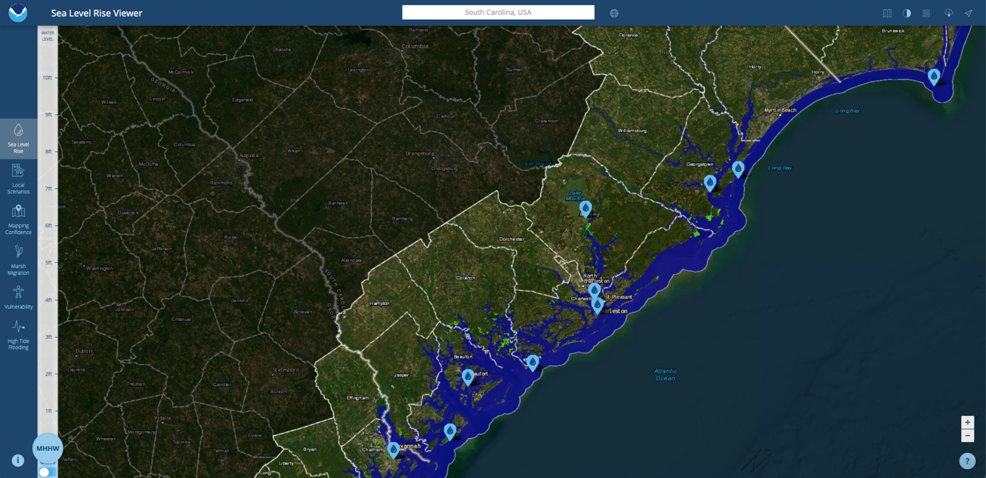Click the globe icon beside search box

pos(614,13)
